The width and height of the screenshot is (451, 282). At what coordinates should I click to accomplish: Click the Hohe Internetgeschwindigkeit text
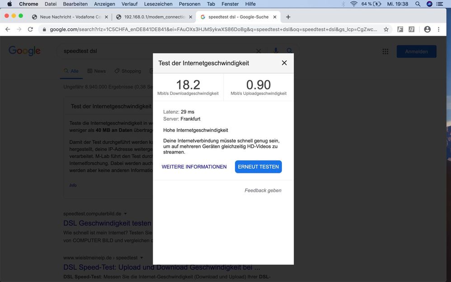point(196,130)
